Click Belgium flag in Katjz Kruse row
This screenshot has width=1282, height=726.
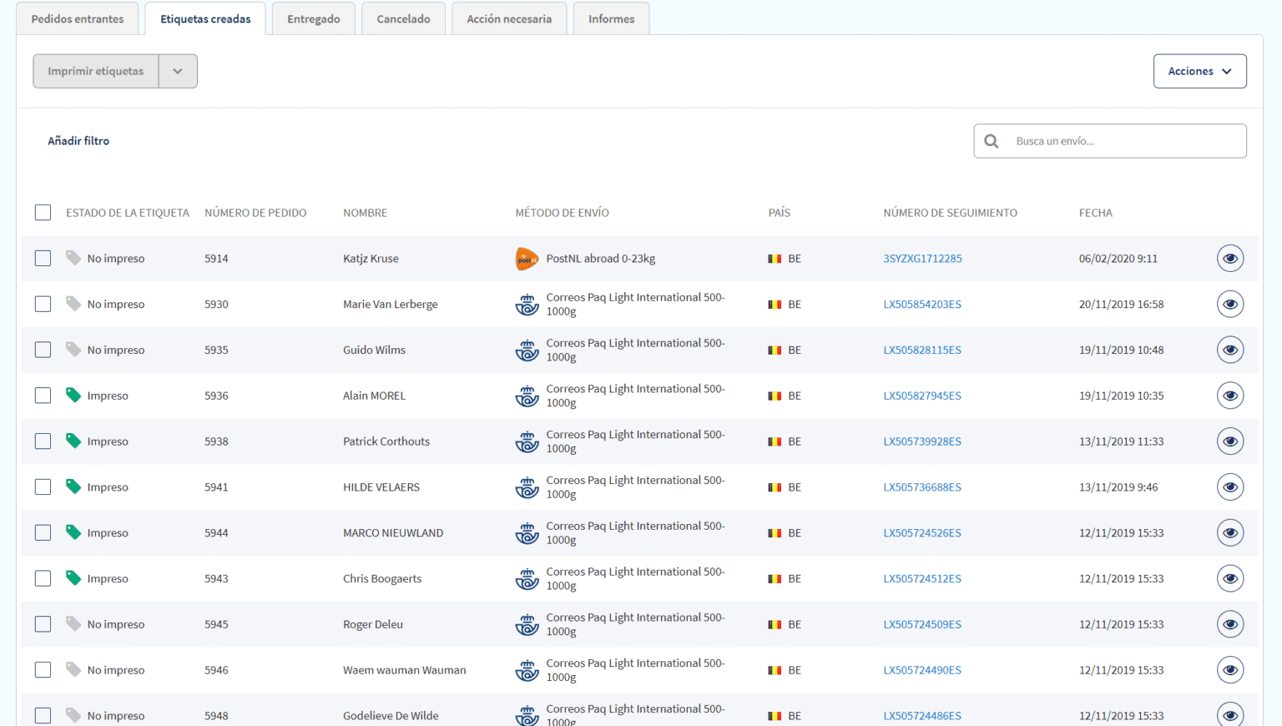tap(775, 259)
